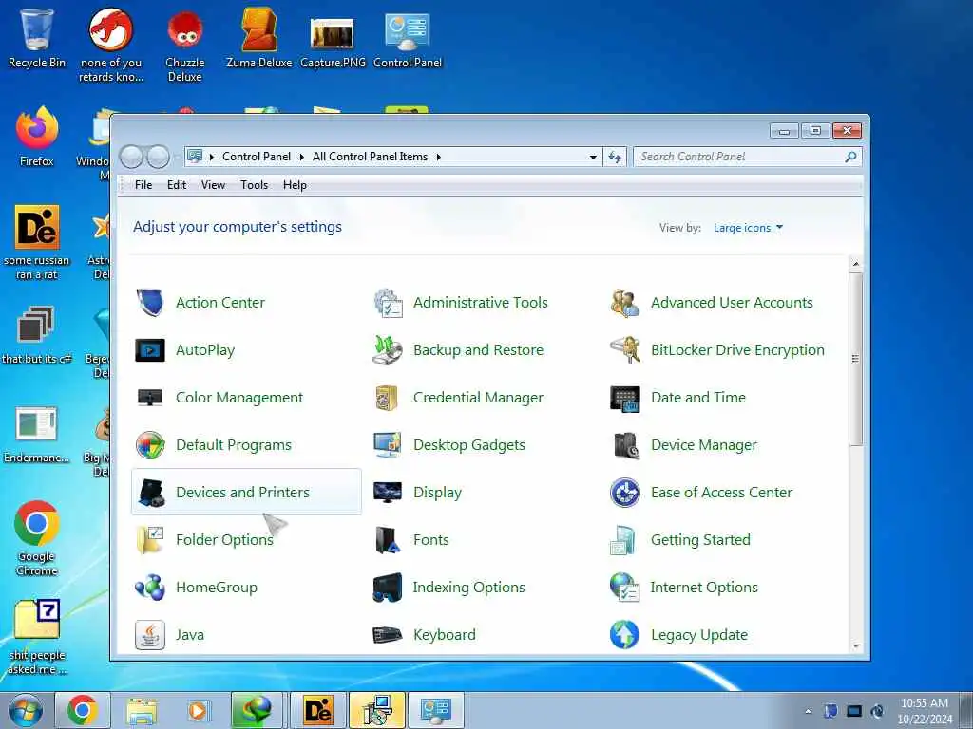Open the Fonts icon

(388, 540)
